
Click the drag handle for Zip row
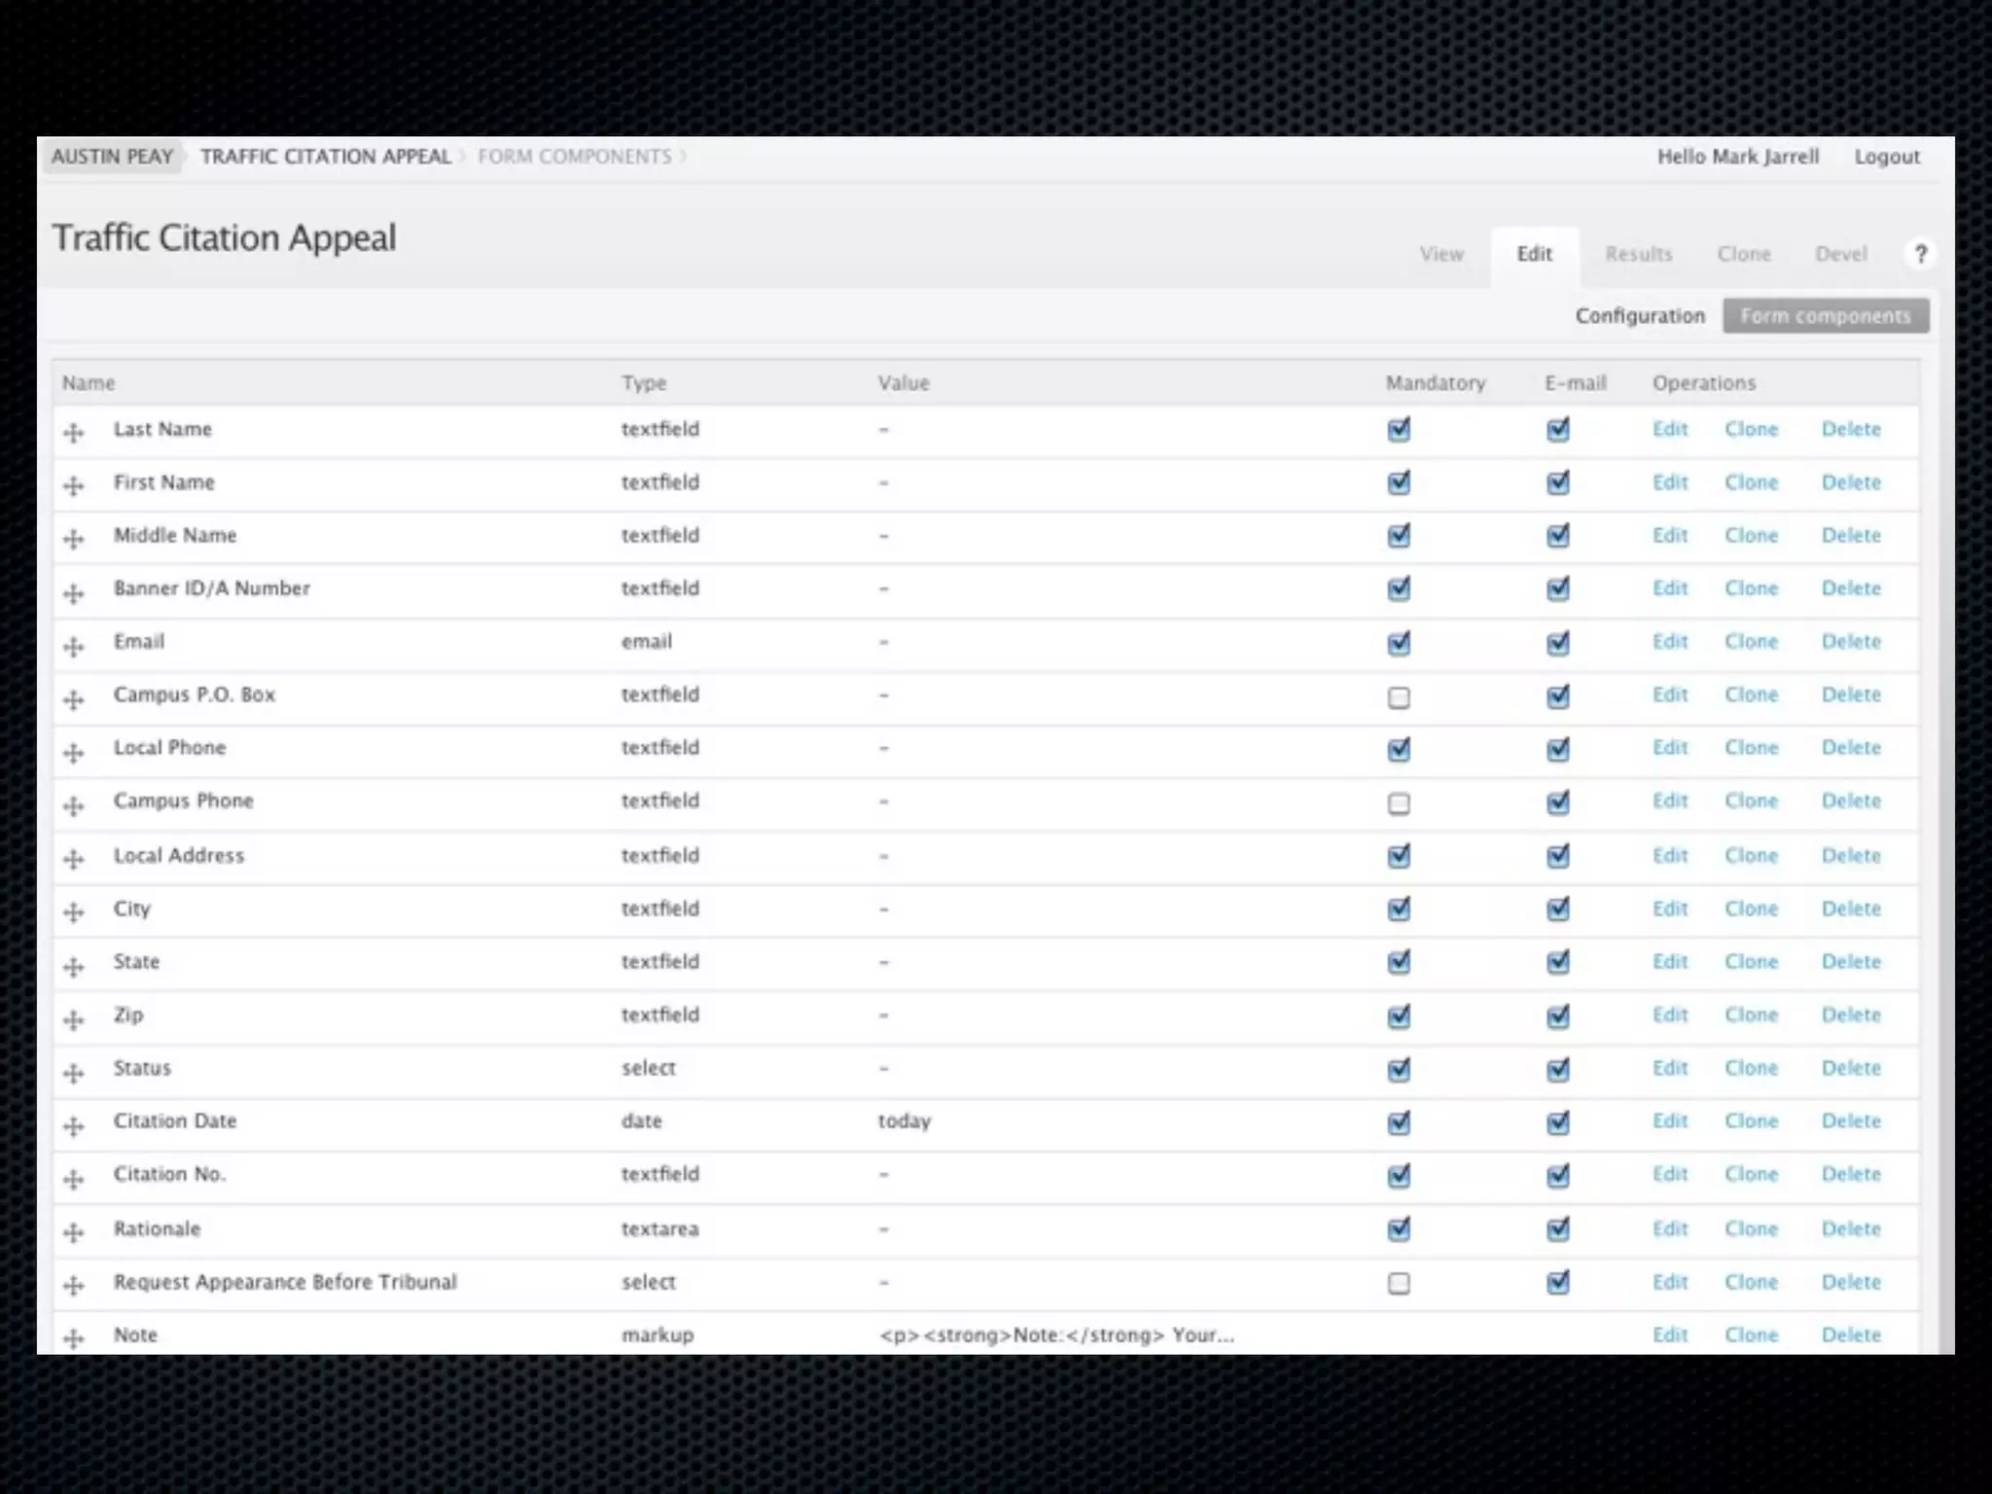click(74, 1019)
